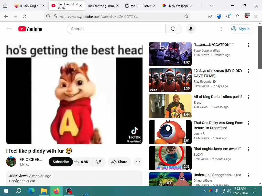Open 12 days of rizzmas thumbnail
This screenshot has height=196, width=262.
click(x=170, y=80)
